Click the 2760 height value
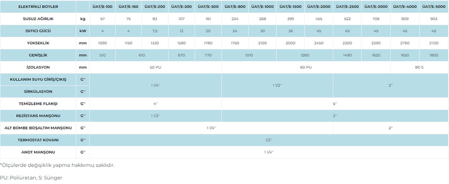The height and width of the screenshot is (184, 449). click(x=405, y=43)
